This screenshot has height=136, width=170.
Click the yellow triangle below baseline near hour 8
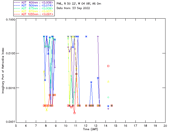tap(47, 110)
